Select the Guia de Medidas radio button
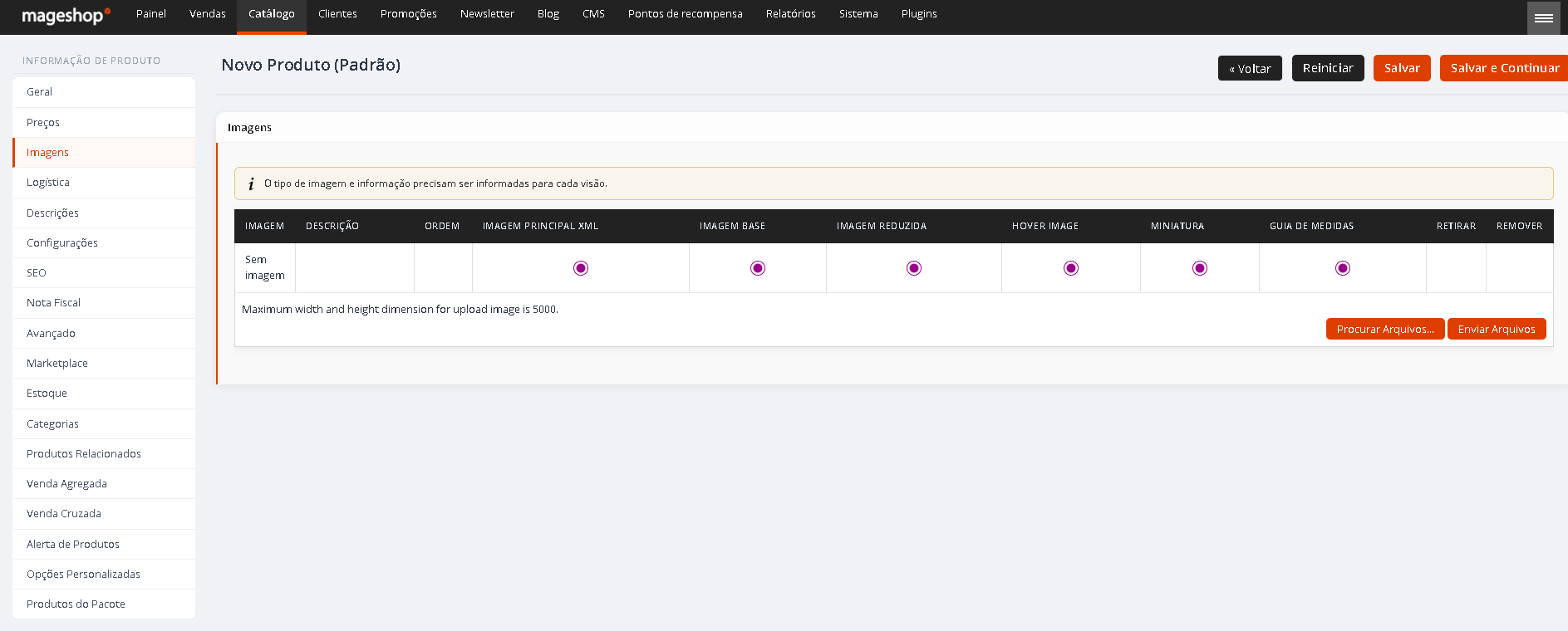 1343,268
